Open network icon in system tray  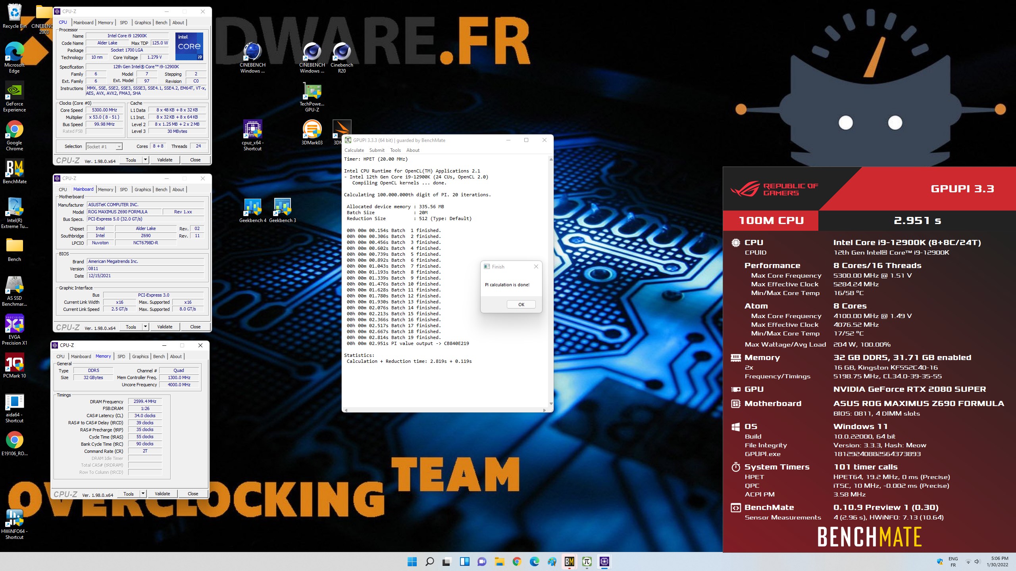968,561
